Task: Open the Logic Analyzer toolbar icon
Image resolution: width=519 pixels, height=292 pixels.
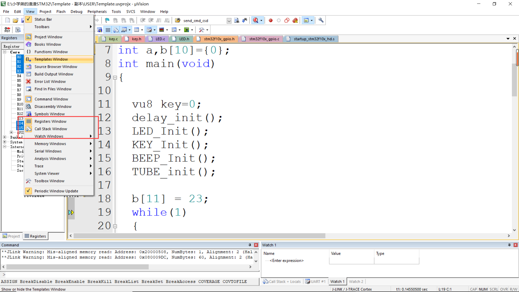Action: tap(162, 30)
